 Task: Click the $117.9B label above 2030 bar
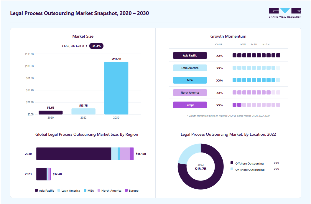pyautogui.click(x=116, y=59)
